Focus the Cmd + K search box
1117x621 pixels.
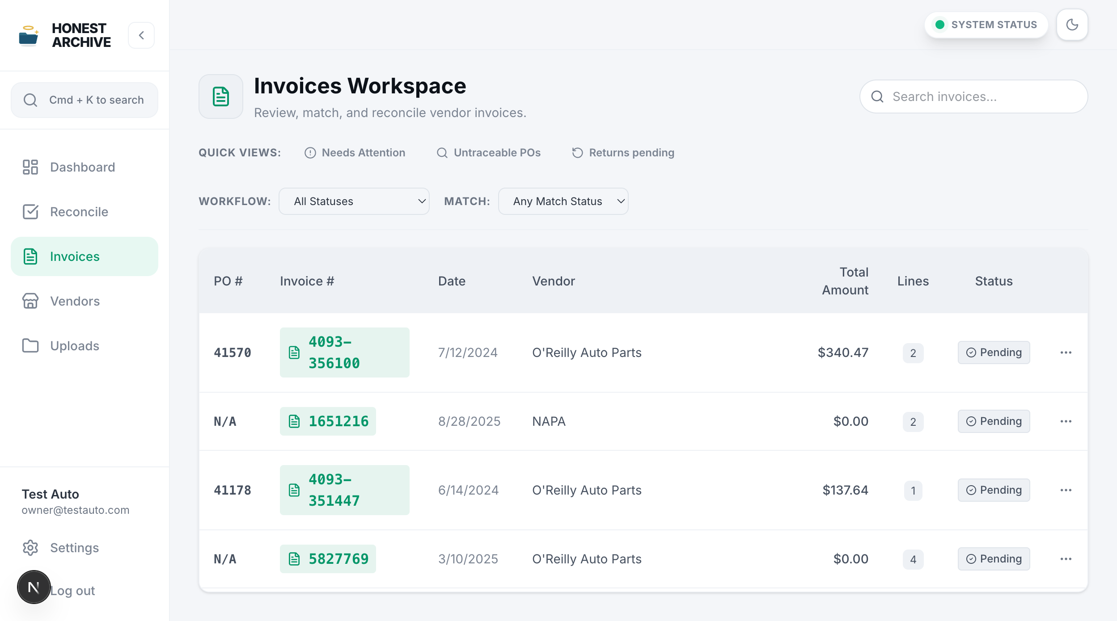[85, 100]
